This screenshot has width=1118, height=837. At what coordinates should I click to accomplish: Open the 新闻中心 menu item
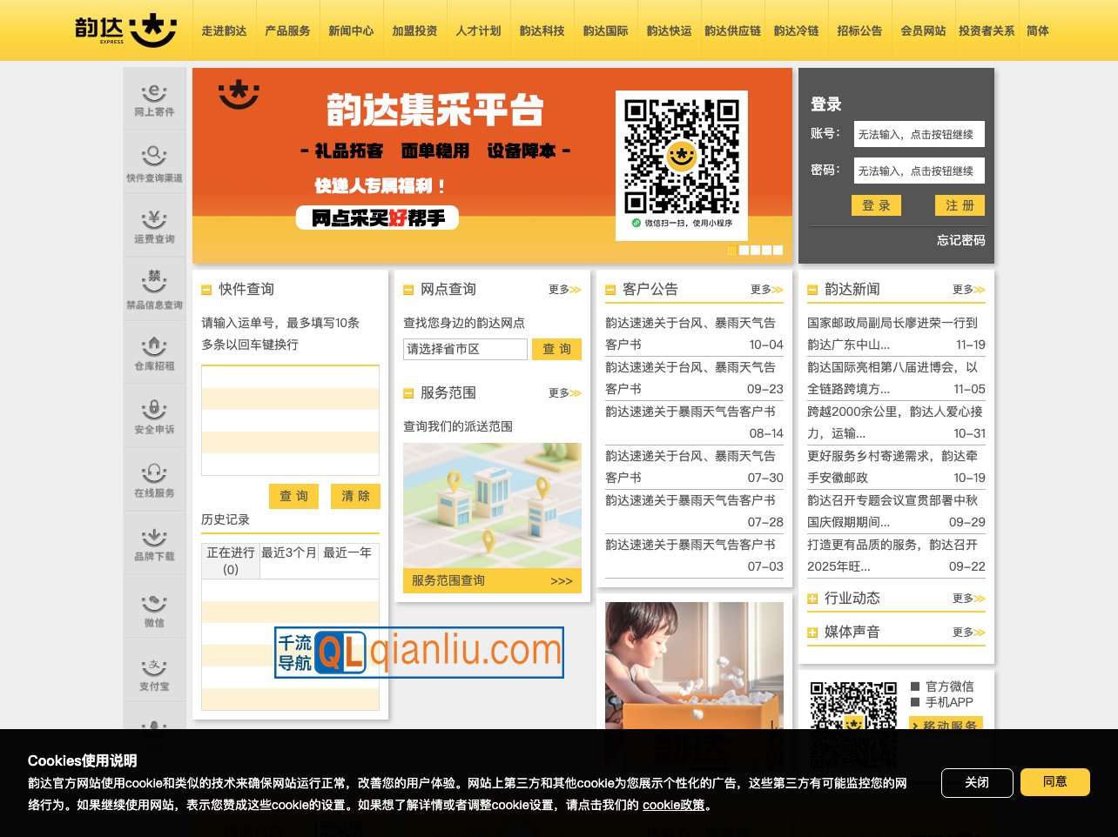point(351,30)
